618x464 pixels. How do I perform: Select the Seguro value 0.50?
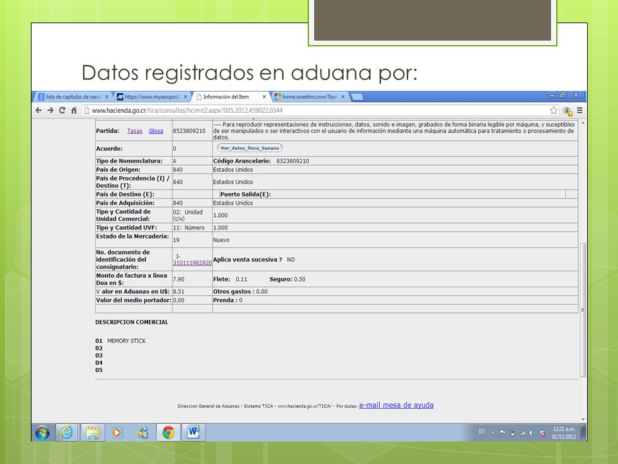pyautogui.click(x=299, y=279)
